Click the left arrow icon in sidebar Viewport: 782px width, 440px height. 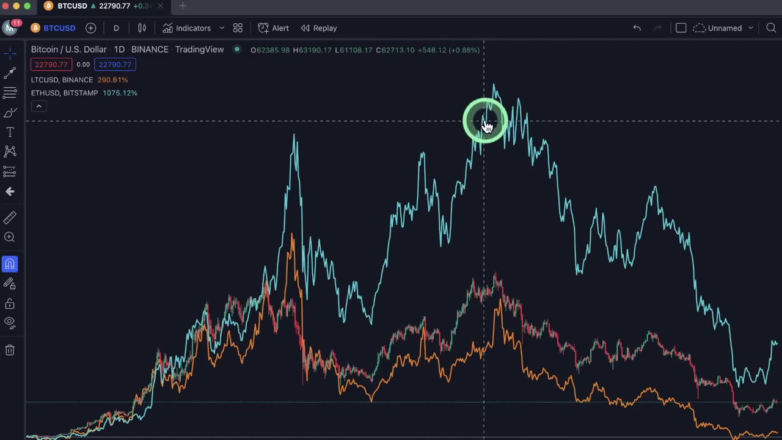point(10,191)
